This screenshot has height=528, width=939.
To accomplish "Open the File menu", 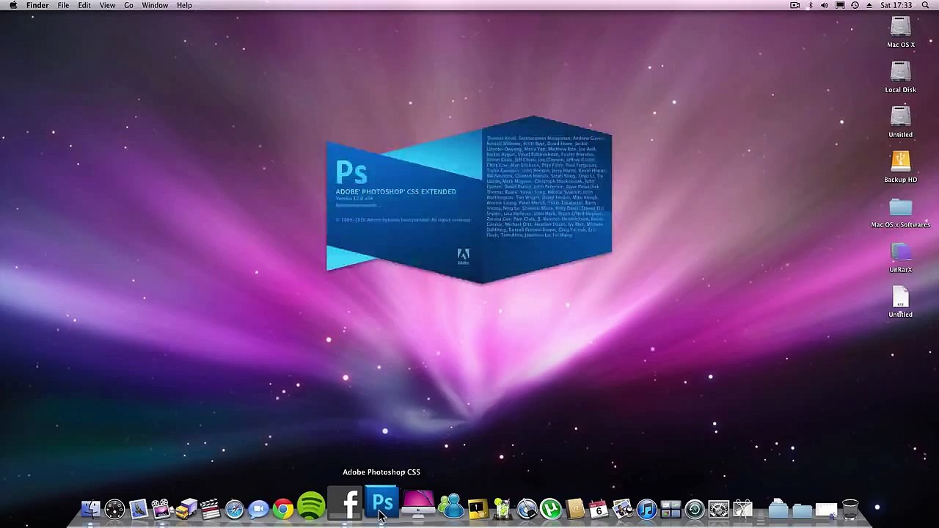I will pos(63,6).
